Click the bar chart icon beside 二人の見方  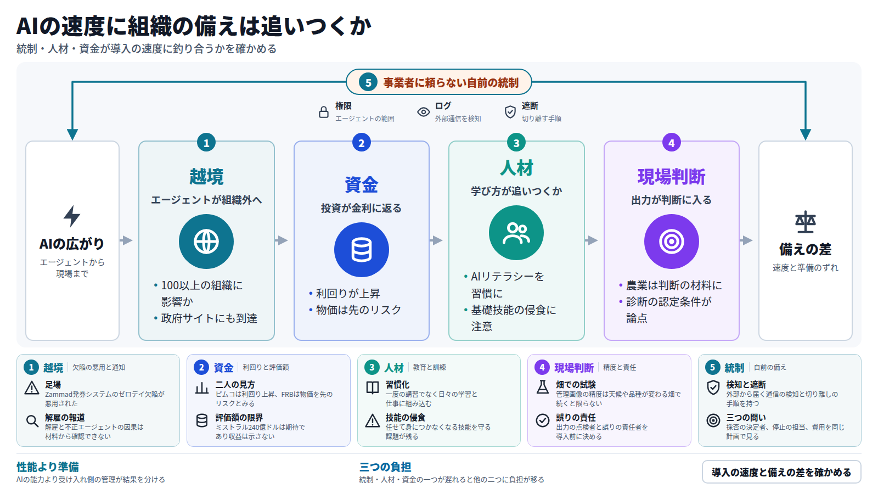click(x=202, y=388)
